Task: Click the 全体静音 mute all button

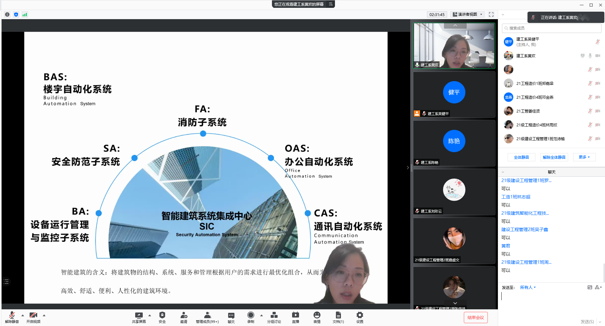Action: tap(521, 157)
